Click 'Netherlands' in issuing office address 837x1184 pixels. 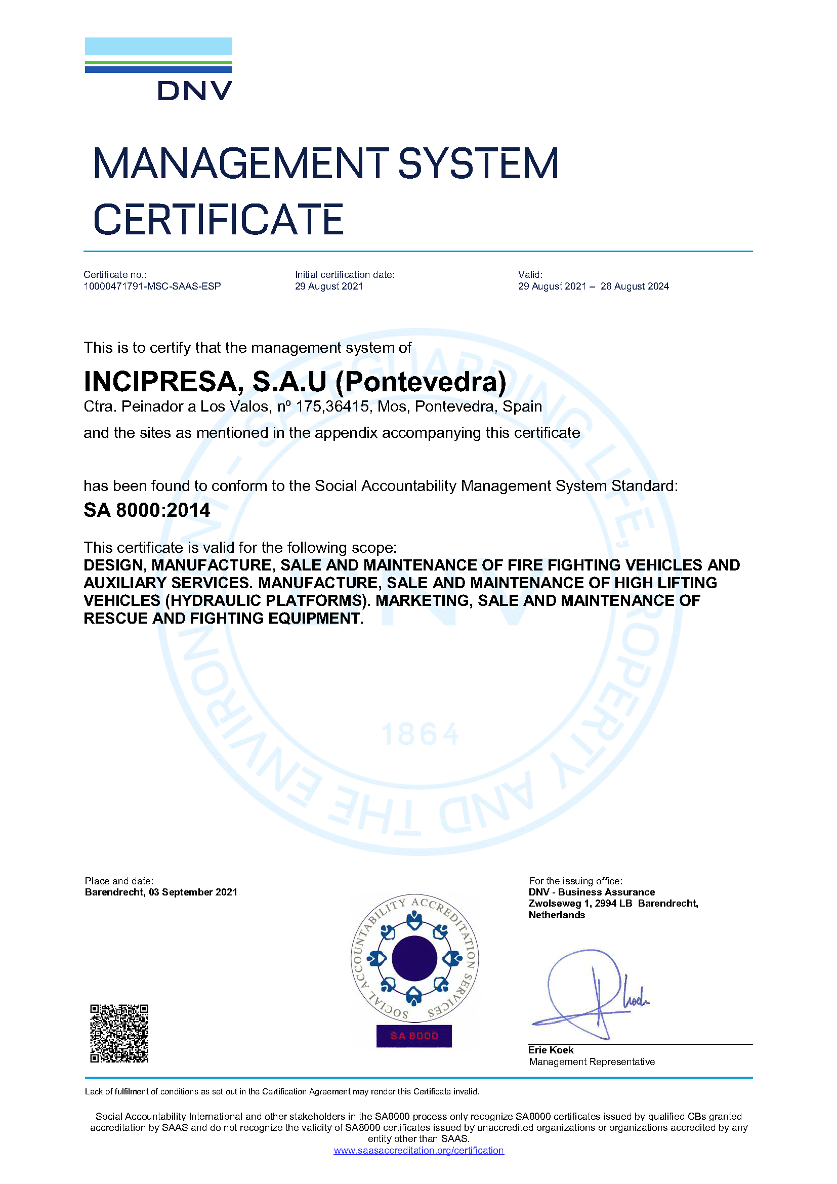point(557,915)
